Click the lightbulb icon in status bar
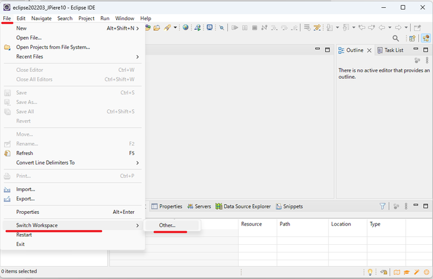The image size is (433, 279). tap(370, 272)
